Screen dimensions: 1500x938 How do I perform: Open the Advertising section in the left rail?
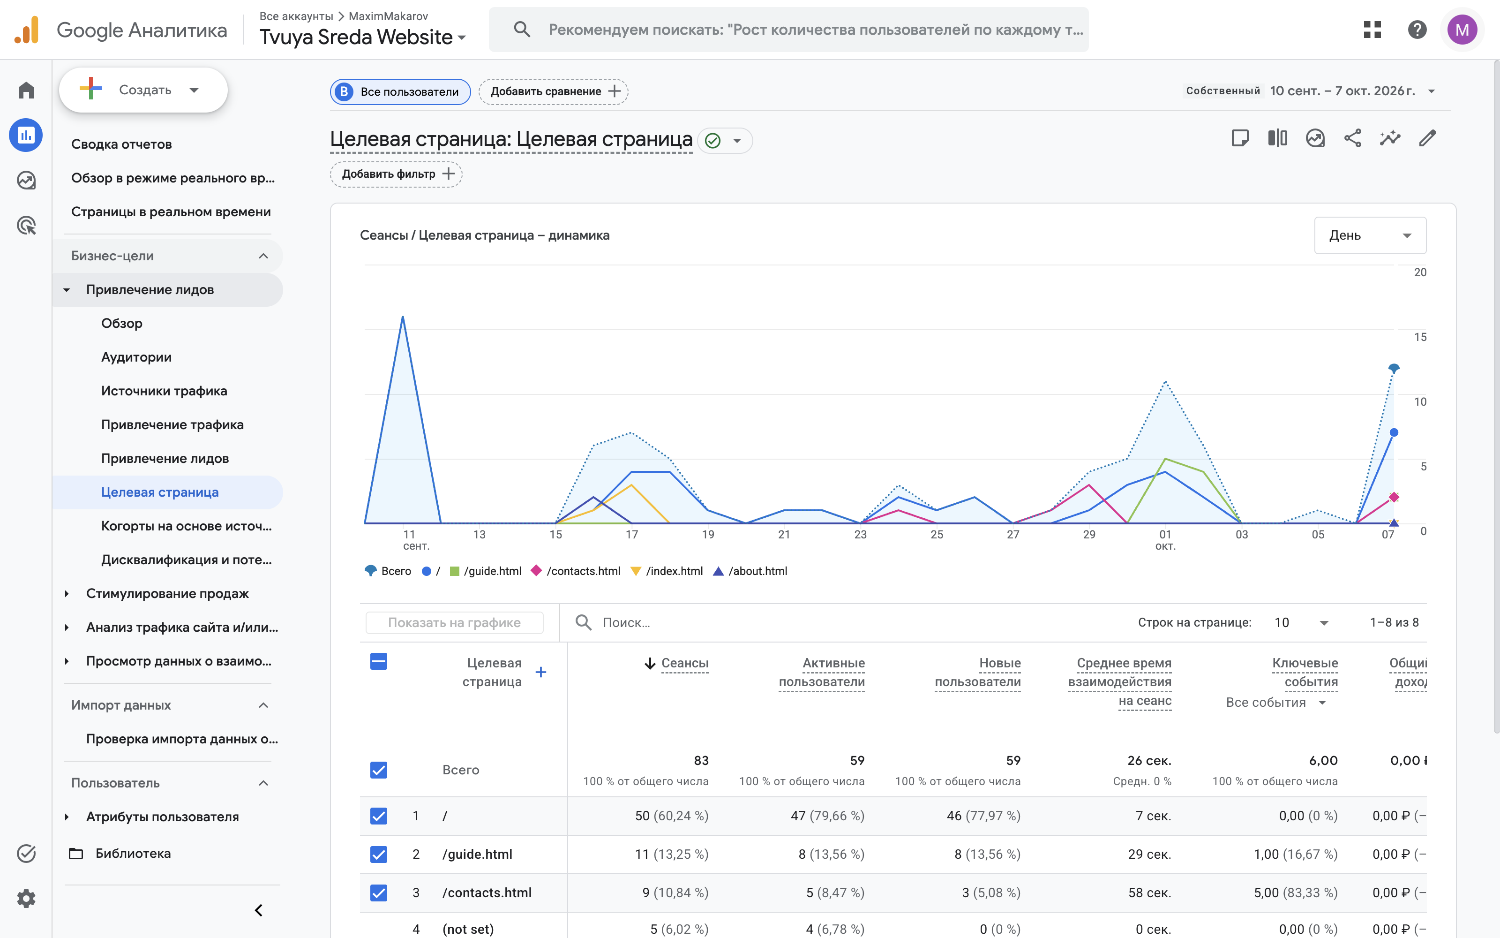pyautogui.click(x=26, y=225)
